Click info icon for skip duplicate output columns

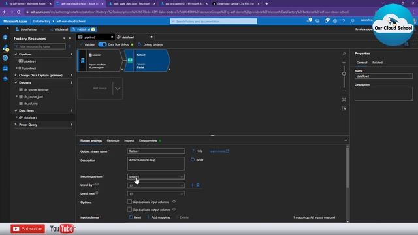coord(174,209)
